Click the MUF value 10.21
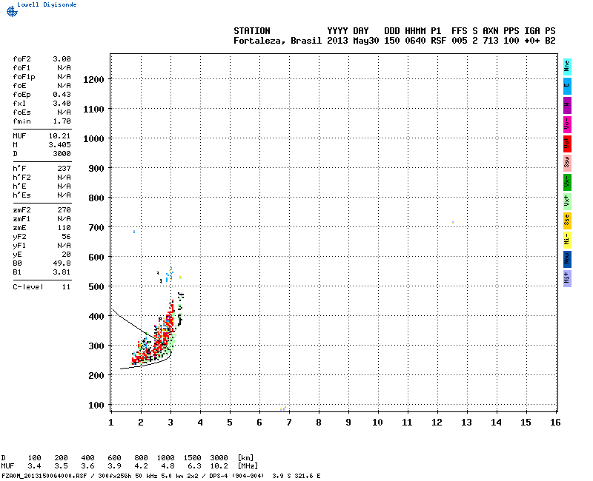593x481 pixels. (x=60, y=136)
